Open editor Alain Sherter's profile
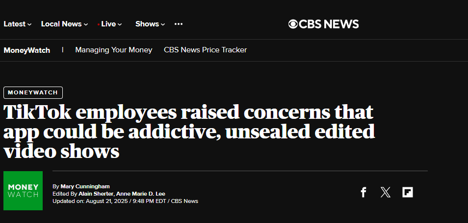 (x=96, y=194)
